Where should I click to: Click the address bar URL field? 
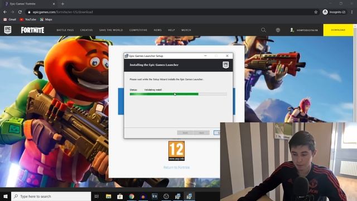pyautogui.click(x=171, y=12)
